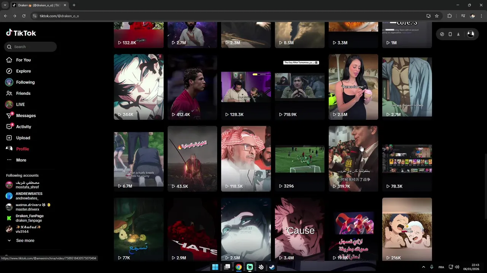Open the video with 6.7M views

click(138, 158)
